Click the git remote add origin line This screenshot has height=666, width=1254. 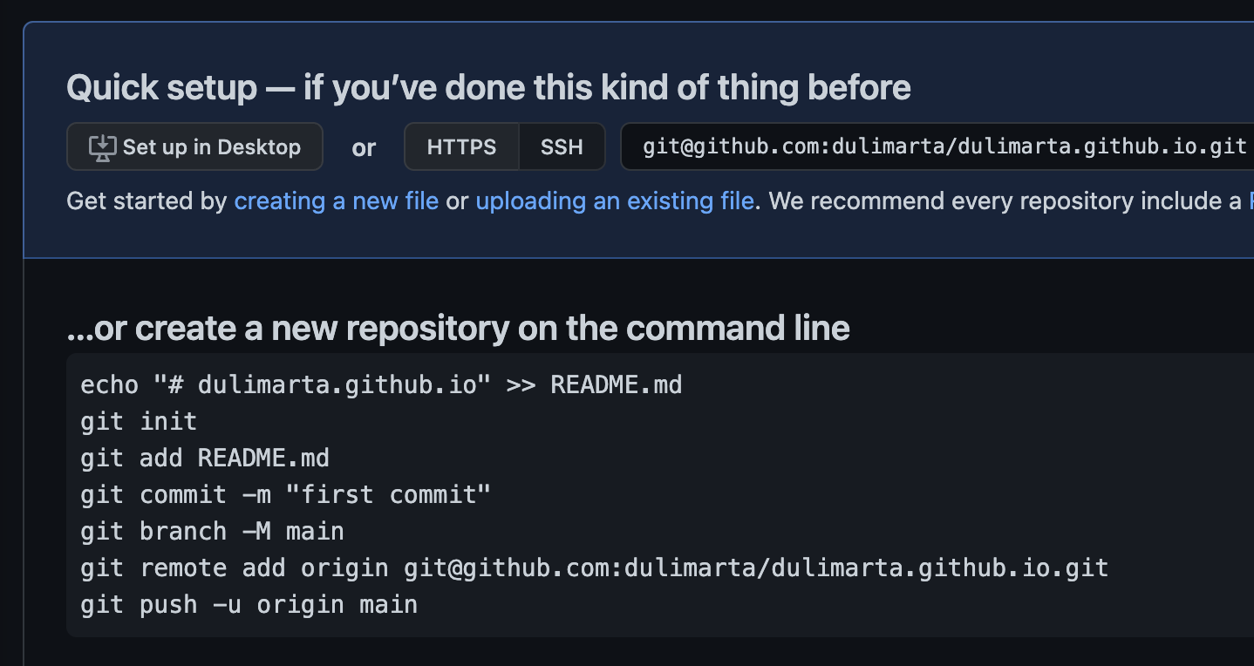click(594, 567)
